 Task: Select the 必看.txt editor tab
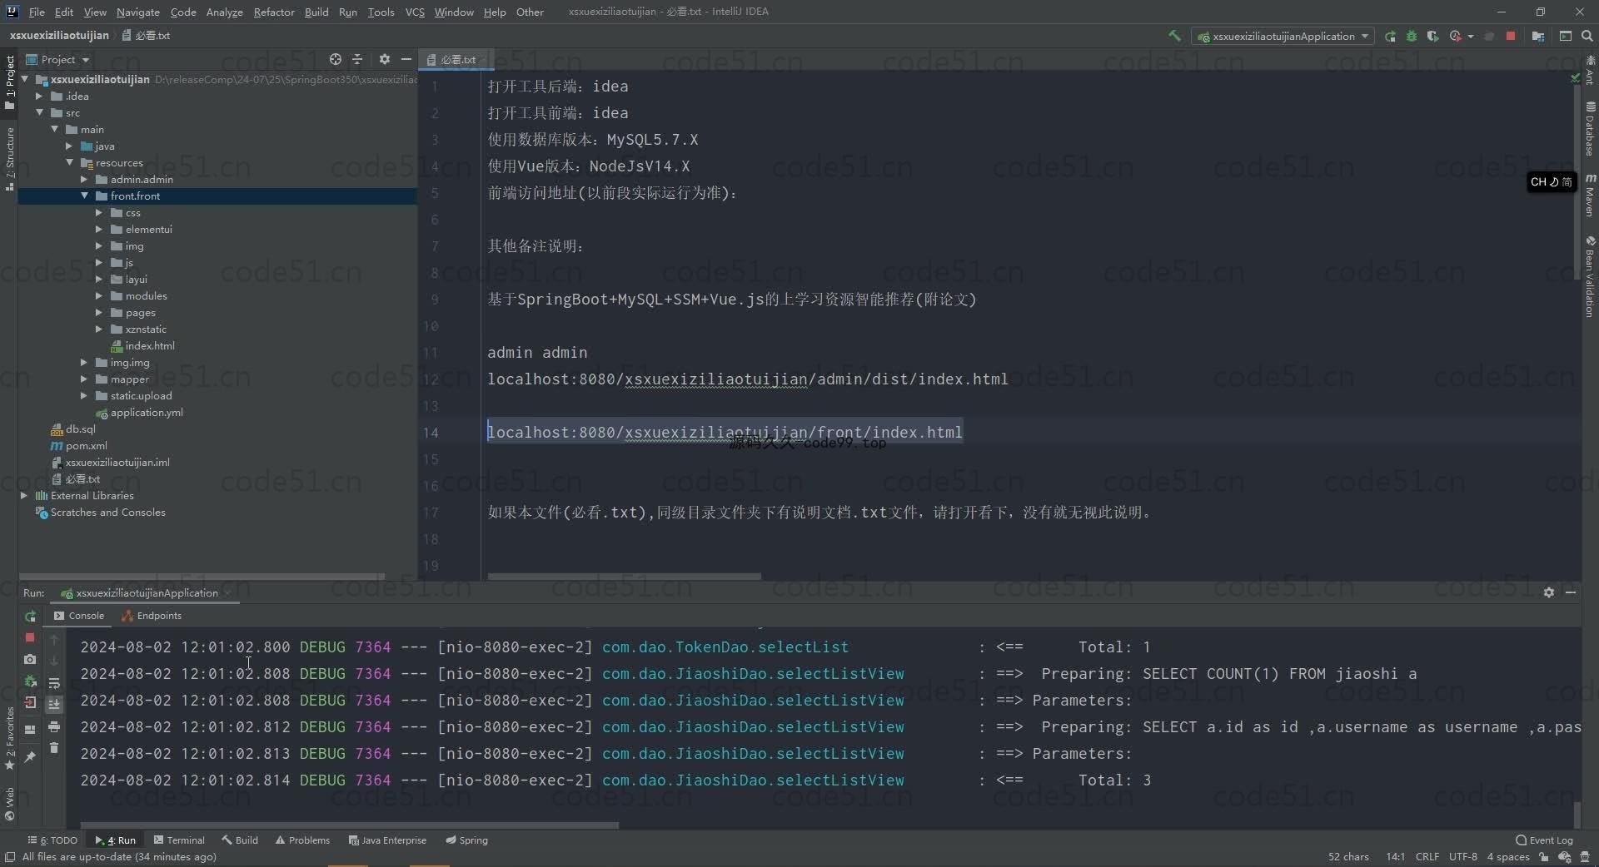[456, 59]
